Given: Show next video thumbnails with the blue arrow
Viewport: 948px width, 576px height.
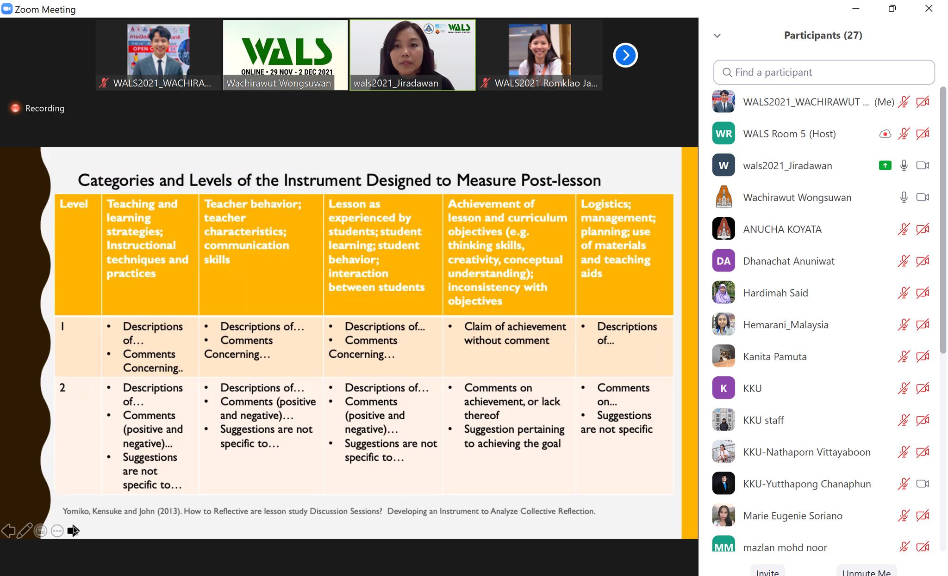Looking at the screenshot, I should pos(625,55).
